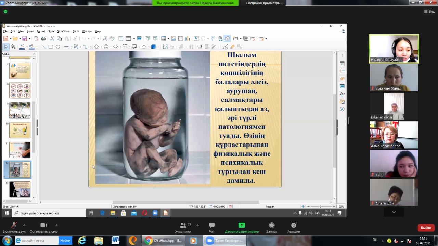Image resolution: width=438 pixels, height=246 pixels.
Task: Open the Slide Show menu
Action: [63, 31]
